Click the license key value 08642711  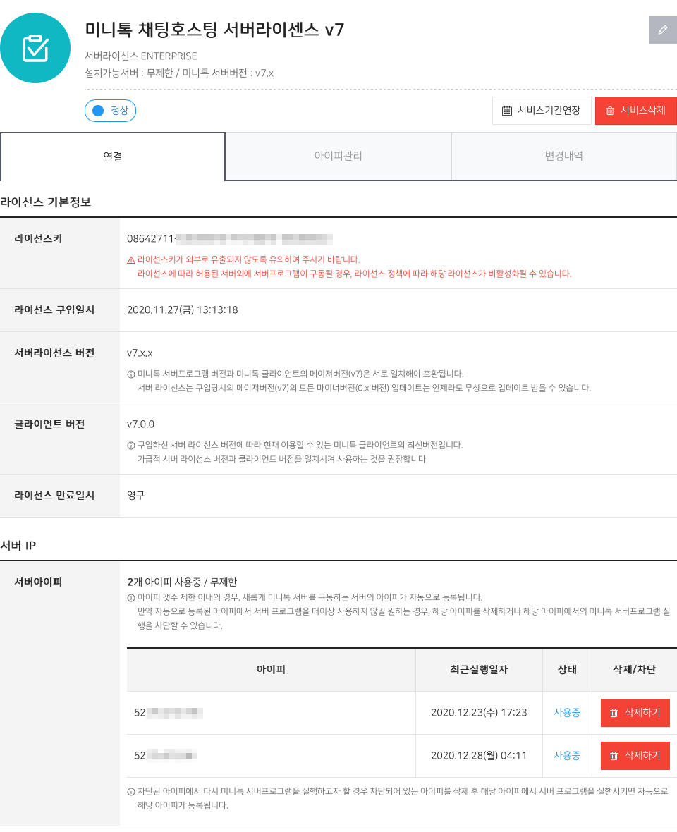click(x=230, y=239)
